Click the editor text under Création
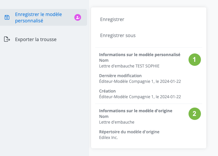This screenshot has width=218, height=156. (140, 97)
